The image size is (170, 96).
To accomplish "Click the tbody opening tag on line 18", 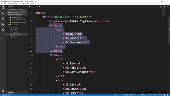I will tap(55, 55).
